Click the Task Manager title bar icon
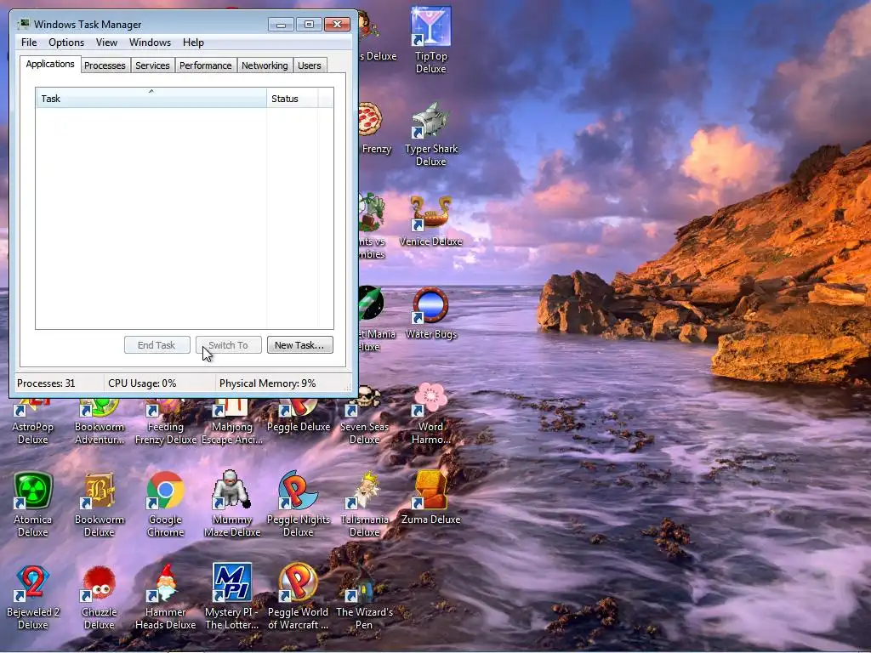871x653 pixels. (23, 24)
